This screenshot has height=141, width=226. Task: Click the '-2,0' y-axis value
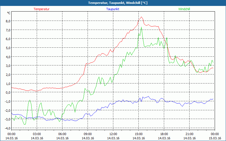(8, 110)
